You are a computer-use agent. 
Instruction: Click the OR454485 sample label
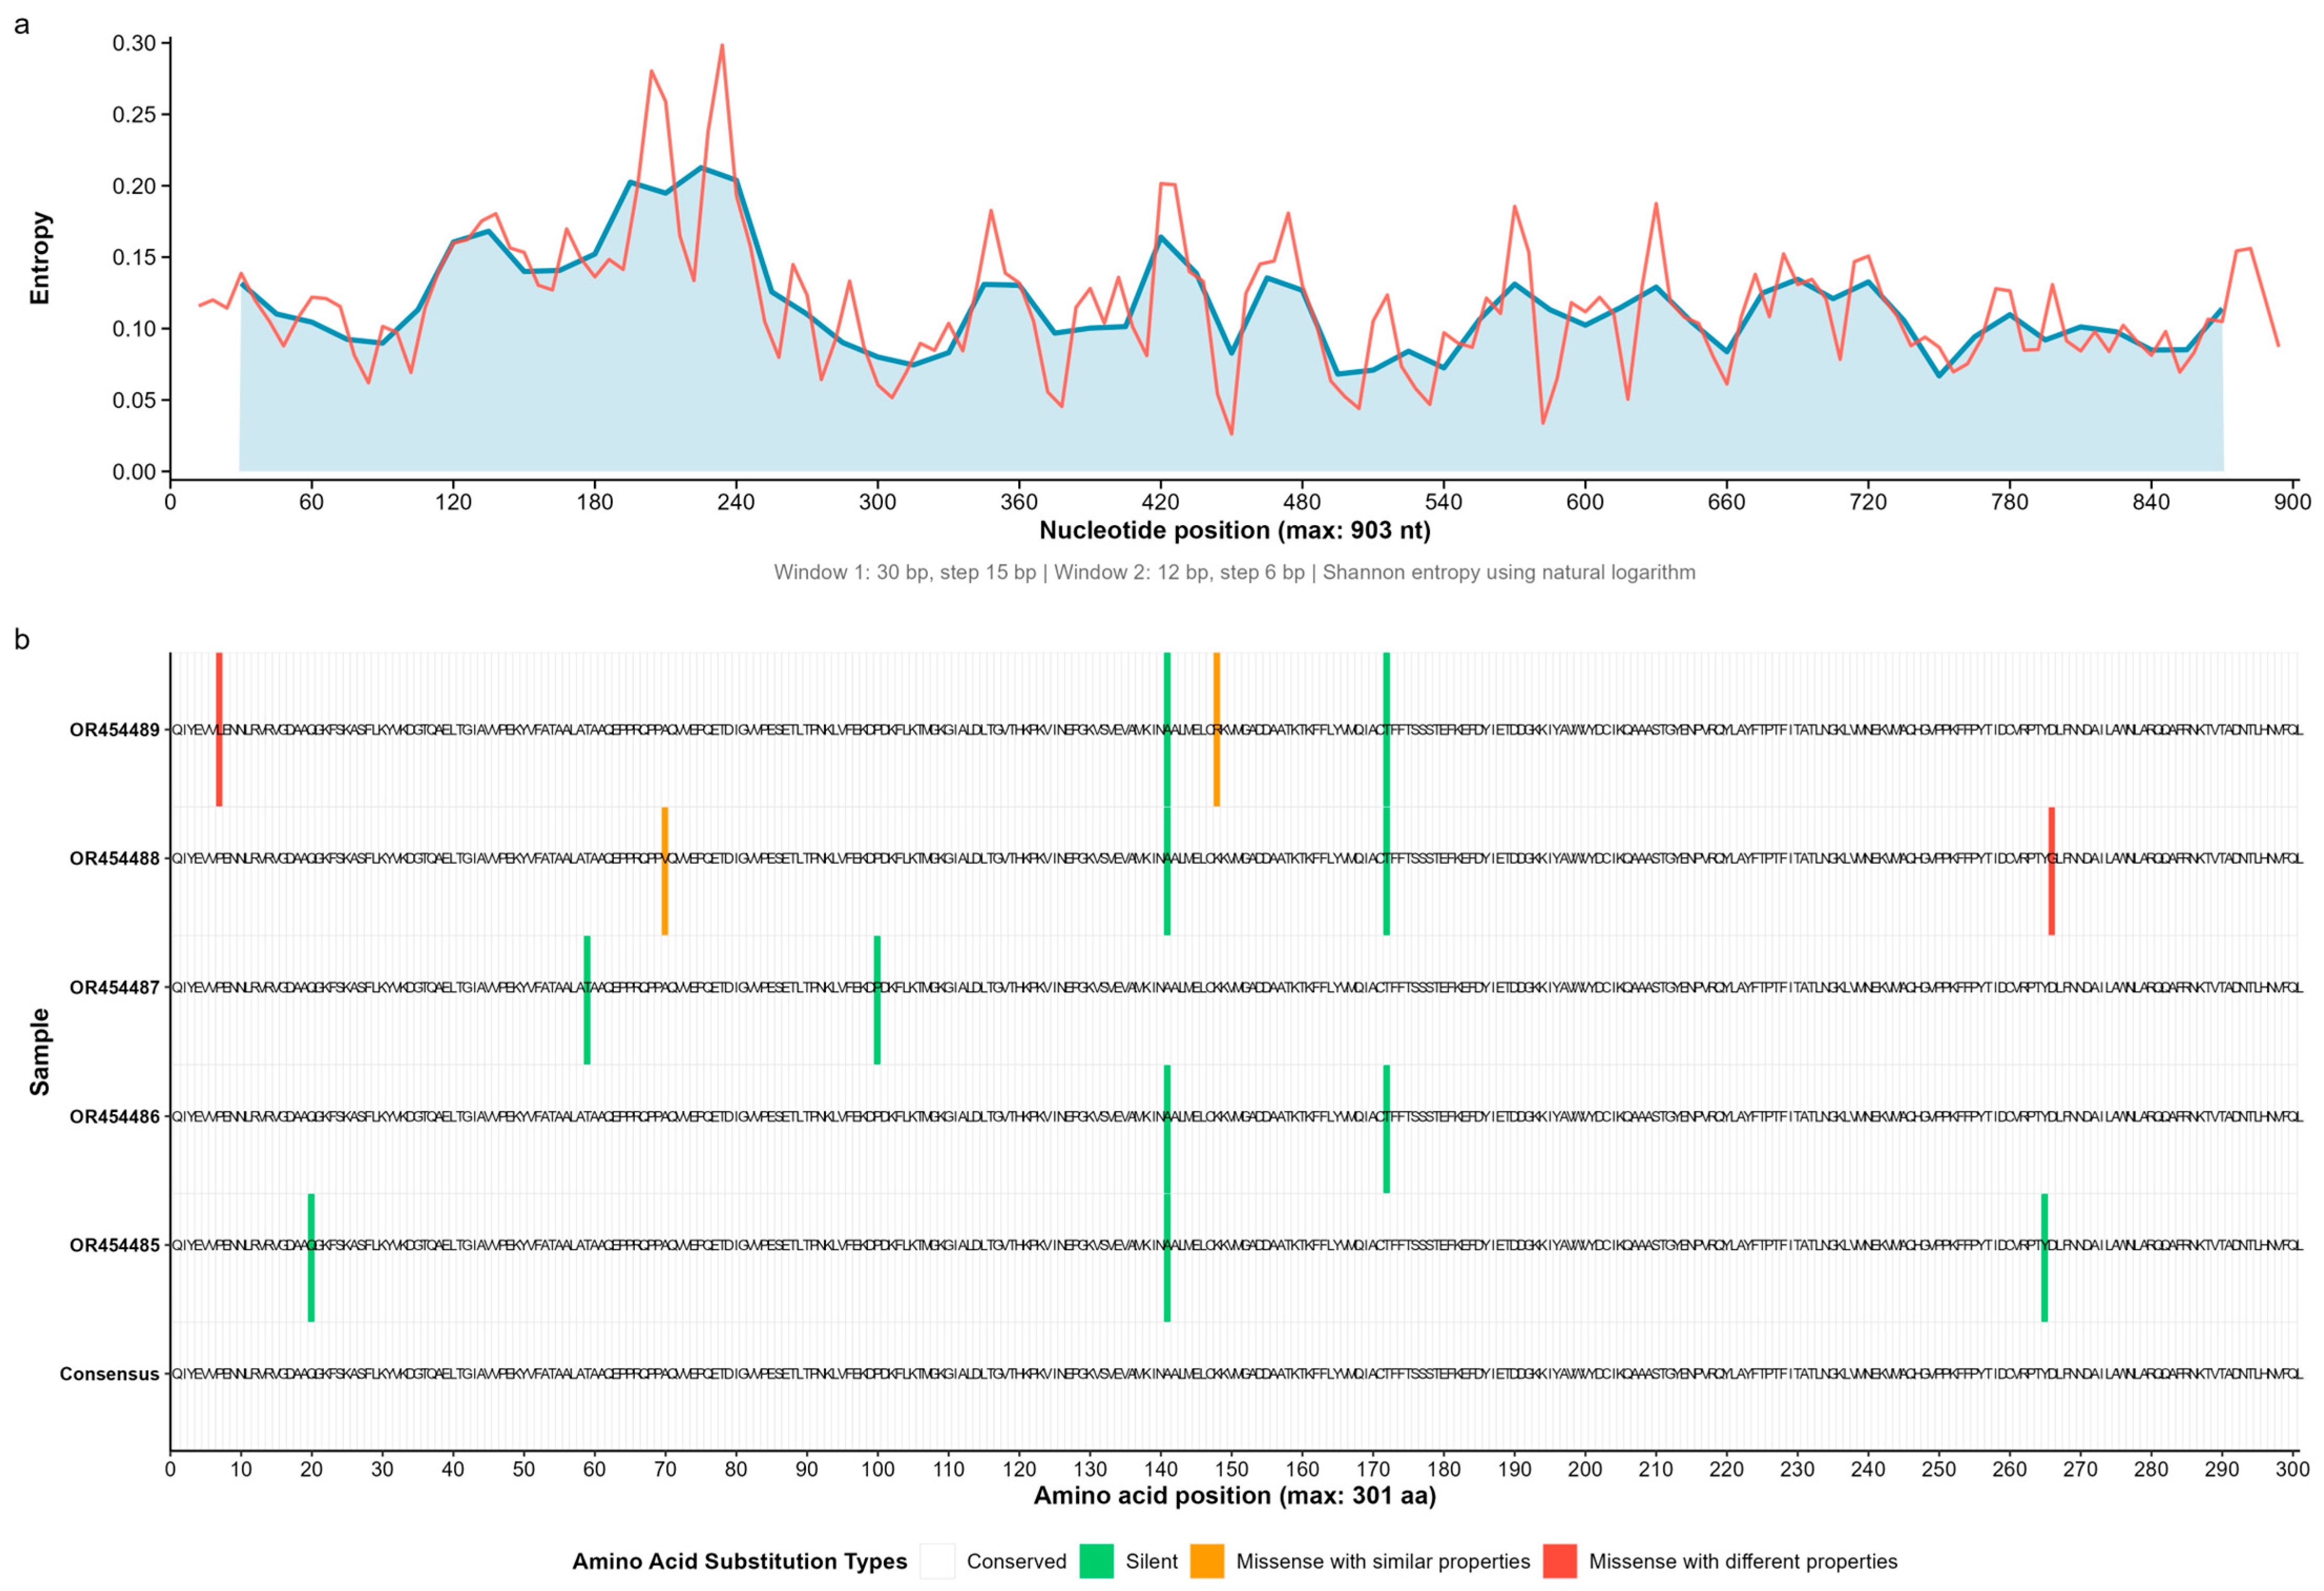click(x=114, y=1246)
